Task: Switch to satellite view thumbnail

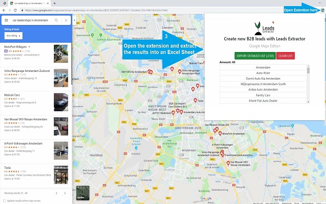Action: point(83,193)
